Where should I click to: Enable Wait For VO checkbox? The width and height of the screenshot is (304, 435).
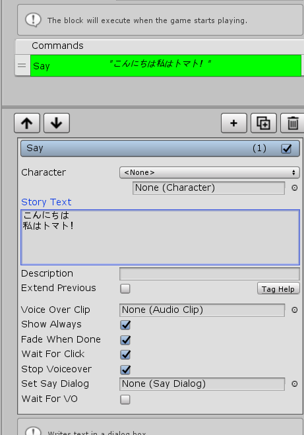click(125, 399)
